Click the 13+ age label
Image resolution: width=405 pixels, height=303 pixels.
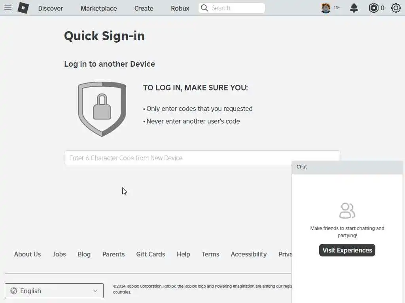337,8
